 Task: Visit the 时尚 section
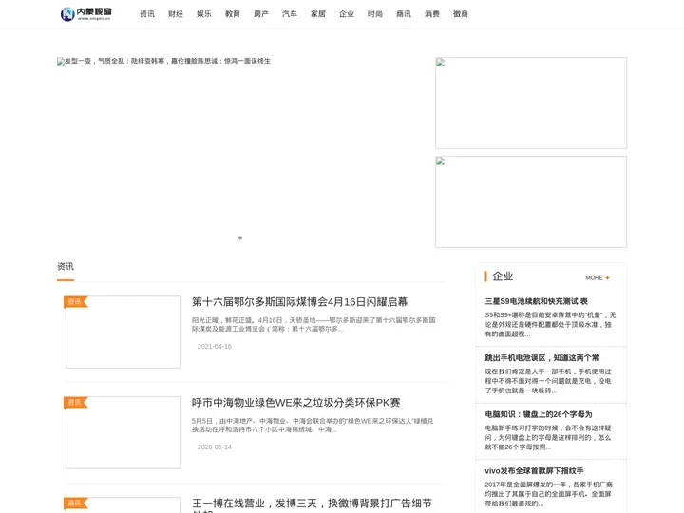(374, 14)
